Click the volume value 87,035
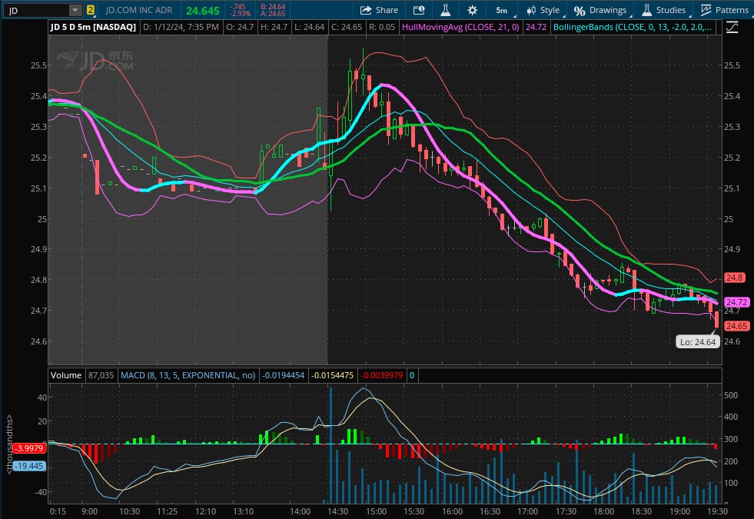The height and width of the screenshot is (519, 754). coord(101,375)
